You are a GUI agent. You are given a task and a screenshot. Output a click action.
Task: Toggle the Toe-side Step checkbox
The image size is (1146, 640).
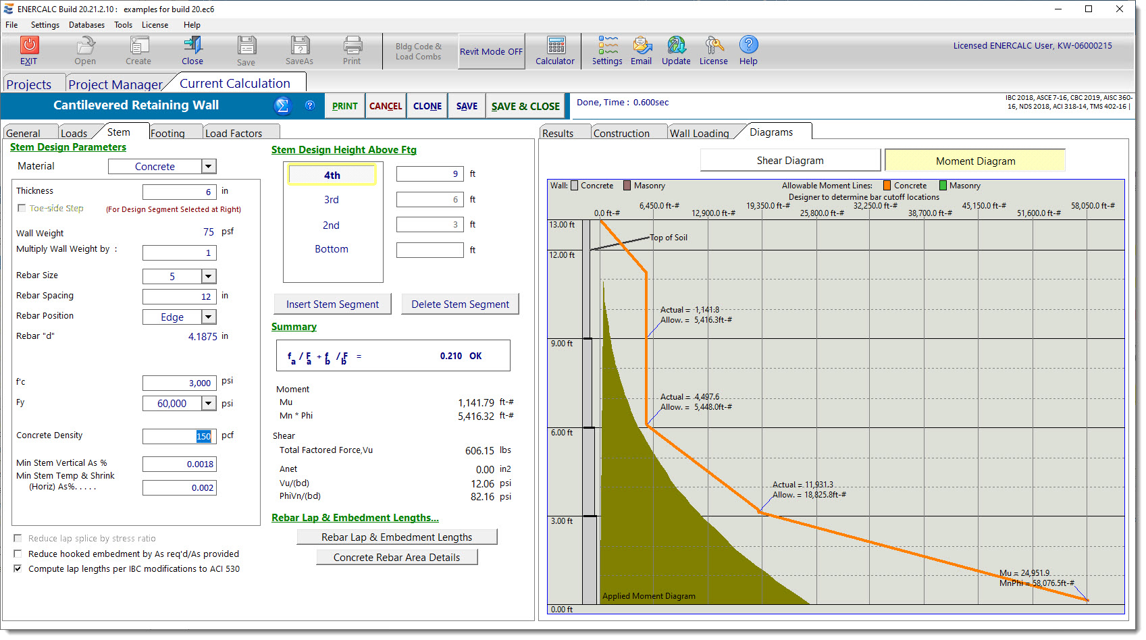(22, 208)
